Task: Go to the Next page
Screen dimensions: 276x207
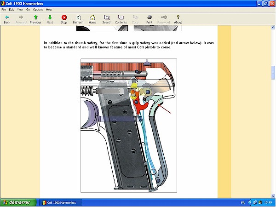Action: (x=50, y=19)
